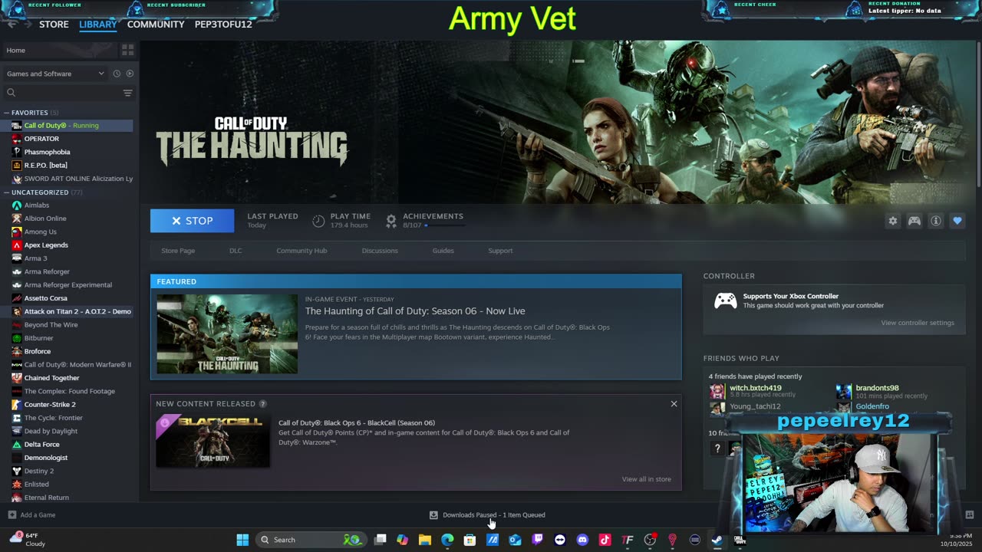Toggle sort by recent activity clock
Viewport: 982px width, 552px height.
point(117,74)
